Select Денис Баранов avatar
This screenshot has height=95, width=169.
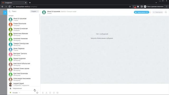point(11,49)
